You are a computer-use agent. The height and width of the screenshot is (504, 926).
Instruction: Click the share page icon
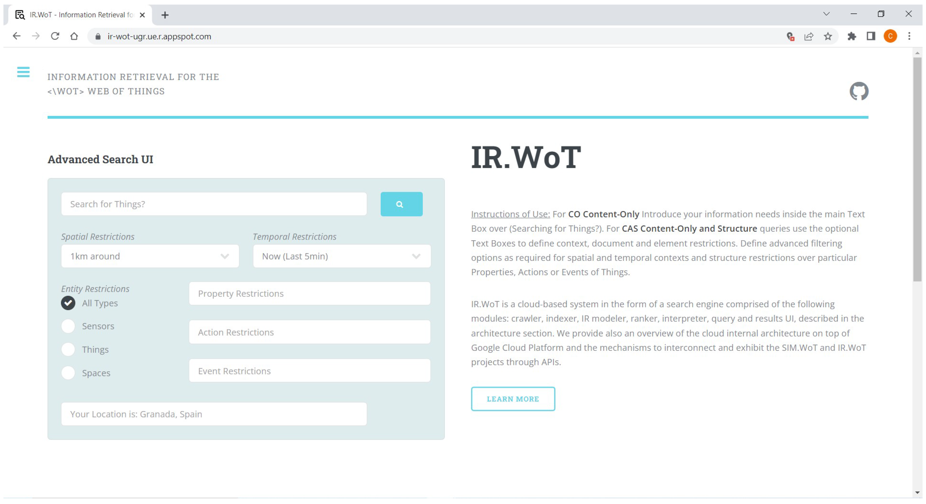(x=809, y=36)
